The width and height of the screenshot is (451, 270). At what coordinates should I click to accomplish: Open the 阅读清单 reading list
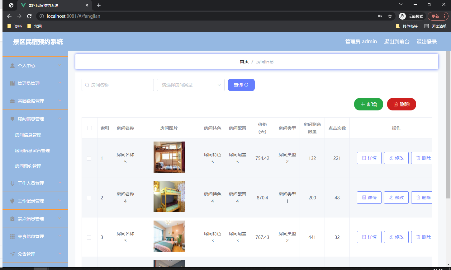(435, 26)
